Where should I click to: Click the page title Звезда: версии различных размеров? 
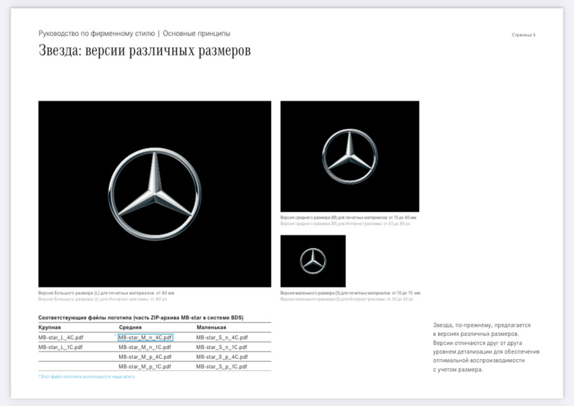[x=144, y=50]
